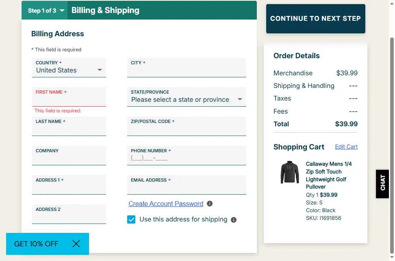Click the Callaway pullover product thumbnail
Image resolution: width=395 pixels, height=261 pixels.
tap(289, 172)
